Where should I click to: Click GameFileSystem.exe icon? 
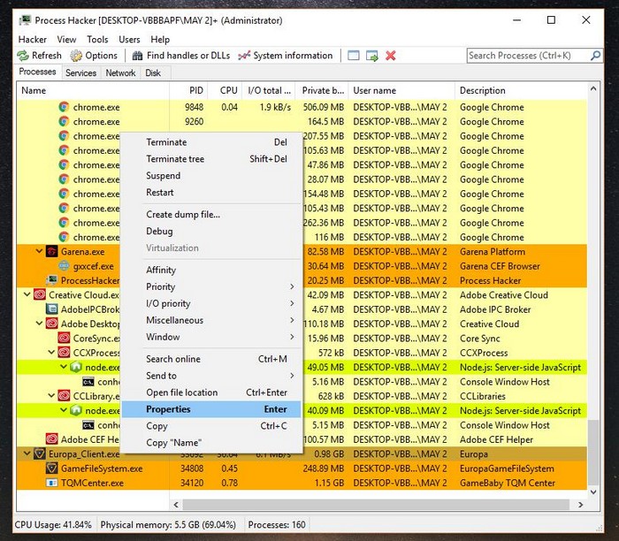51,469
